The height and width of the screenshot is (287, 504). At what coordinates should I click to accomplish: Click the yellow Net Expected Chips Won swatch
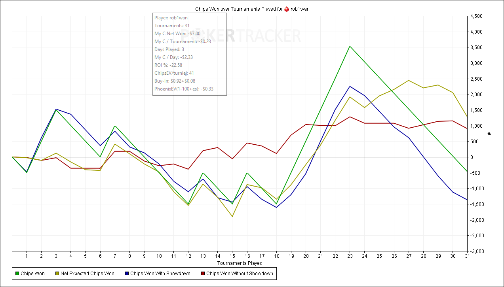[58, 274]
